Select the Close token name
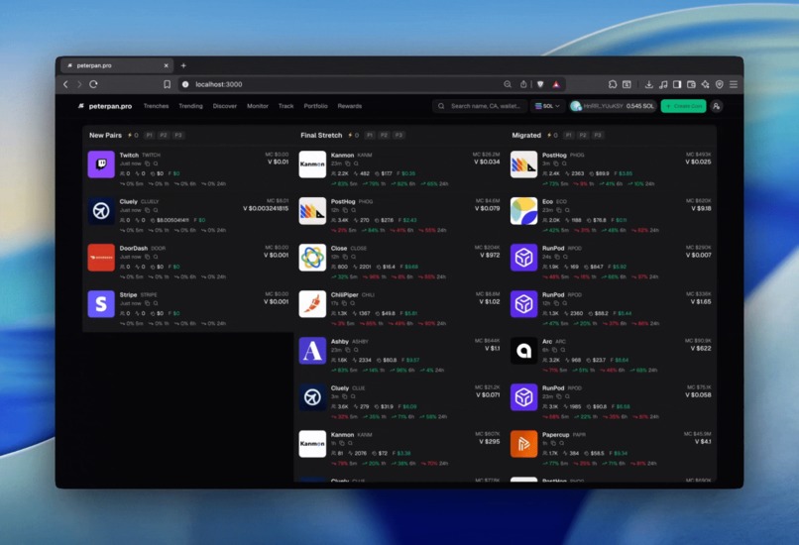This screenshot has width=799, height=545. point(339,248)
